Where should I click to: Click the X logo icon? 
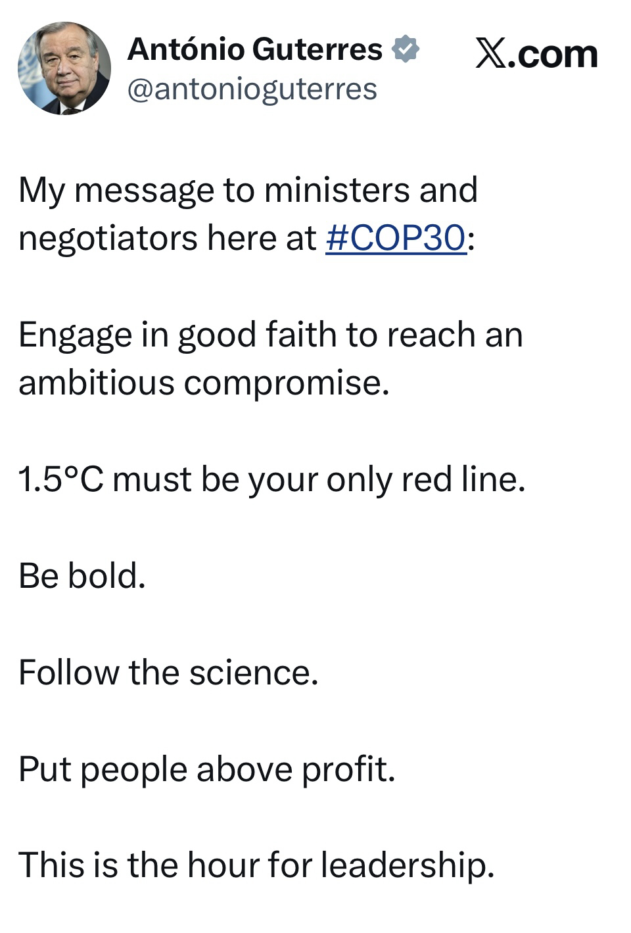(492, 53)
